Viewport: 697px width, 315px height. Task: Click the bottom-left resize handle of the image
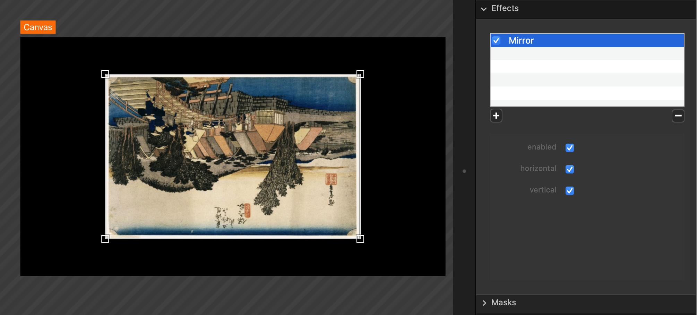[105, 238]
